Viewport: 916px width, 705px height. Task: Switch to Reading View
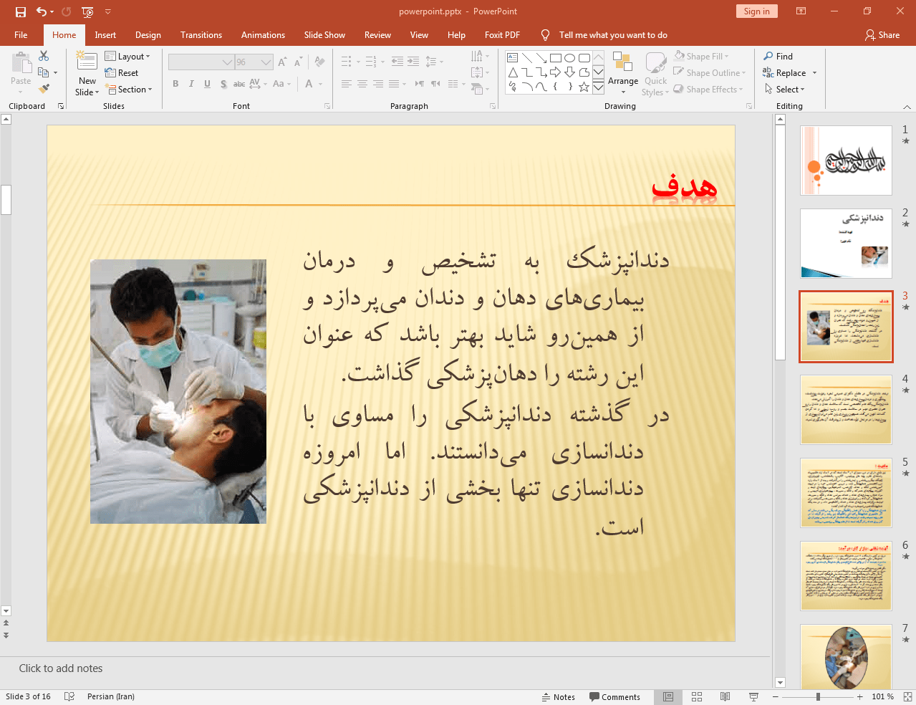(x=725, y=696)
